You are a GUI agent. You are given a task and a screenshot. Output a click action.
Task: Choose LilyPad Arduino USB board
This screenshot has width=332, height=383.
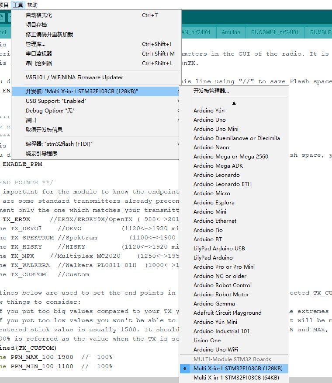[234, 249]
